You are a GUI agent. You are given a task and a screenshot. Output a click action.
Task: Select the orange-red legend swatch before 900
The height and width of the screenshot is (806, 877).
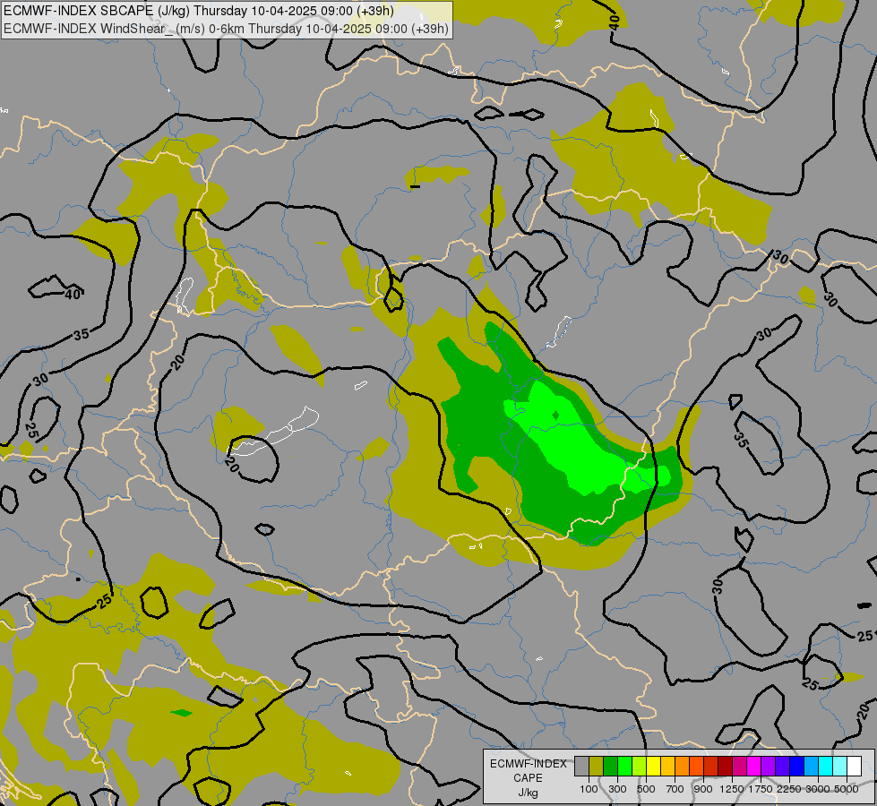696,767
